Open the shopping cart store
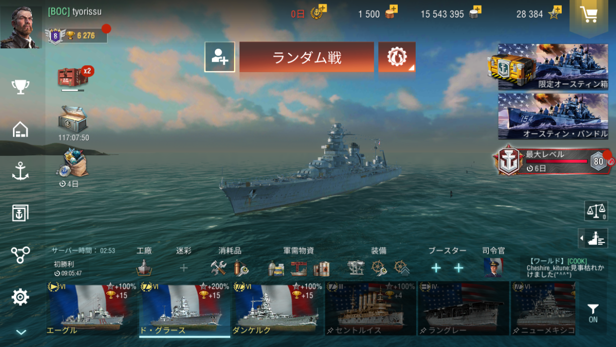 point(589,15)
